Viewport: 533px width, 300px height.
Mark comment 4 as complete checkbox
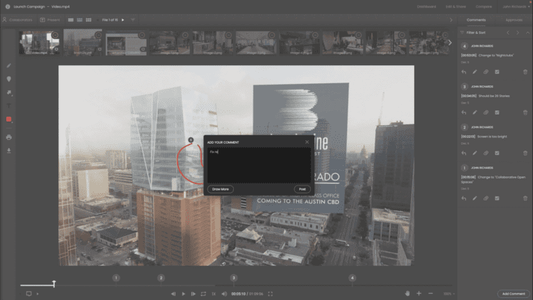click(x=498, y=72)
